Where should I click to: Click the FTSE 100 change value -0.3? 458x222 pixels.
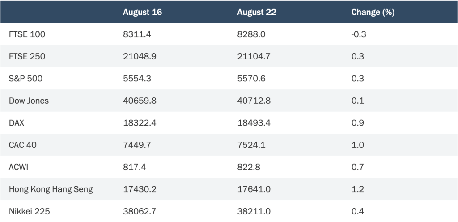point(359,34)
